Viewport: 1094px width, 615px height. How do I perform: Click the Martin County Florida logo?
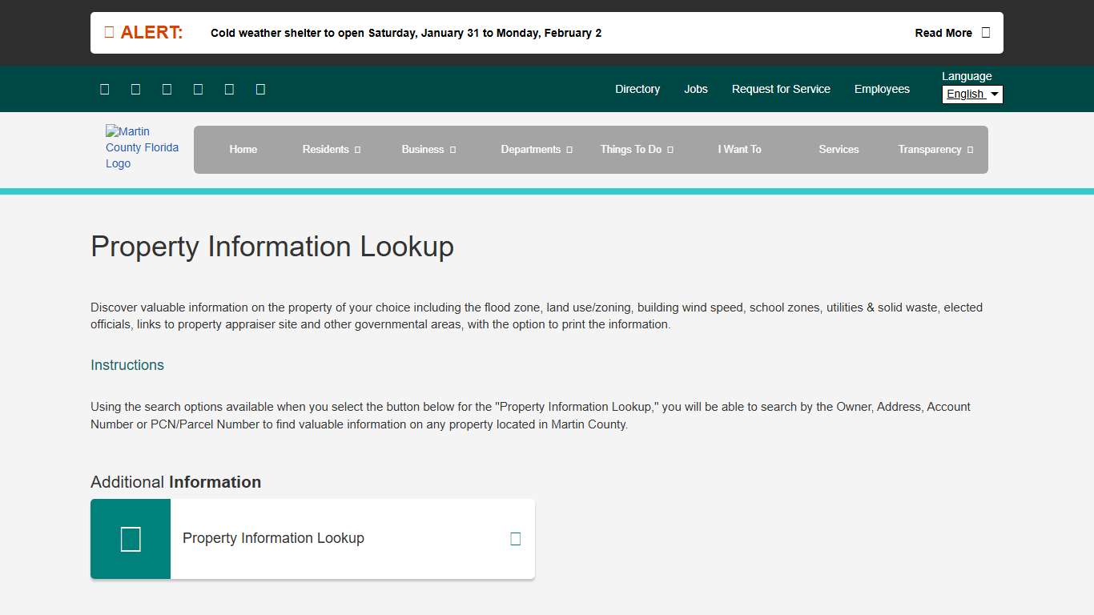pos(143,148)
